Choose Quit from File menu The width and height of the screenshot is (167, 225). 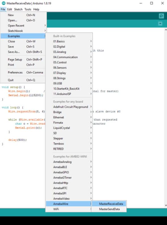click(x=23, y=80)
